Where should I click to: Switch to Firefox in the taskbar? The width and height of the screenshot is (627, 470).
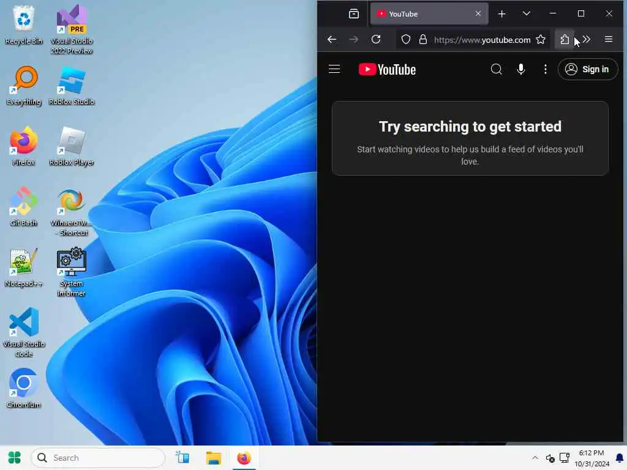(244, 458)
